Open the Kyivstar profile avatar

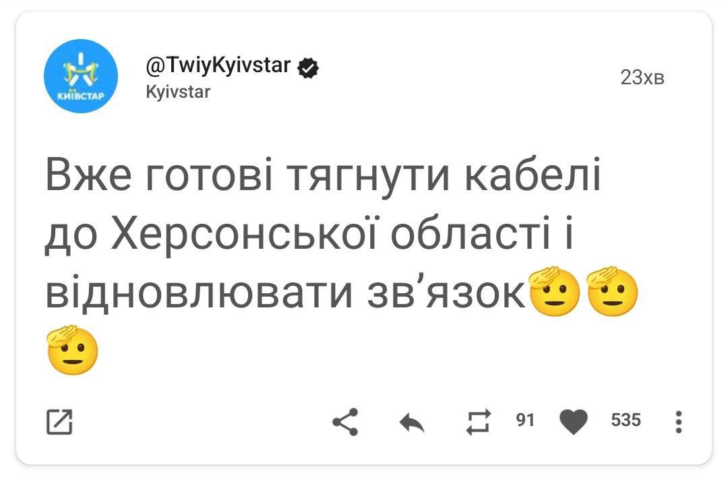pos(81,76)
